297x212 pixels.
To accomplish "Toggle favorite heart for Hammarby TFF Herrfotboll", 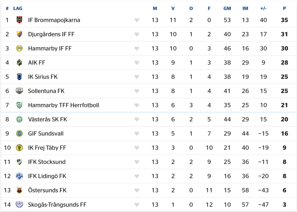I will [137, 105].
